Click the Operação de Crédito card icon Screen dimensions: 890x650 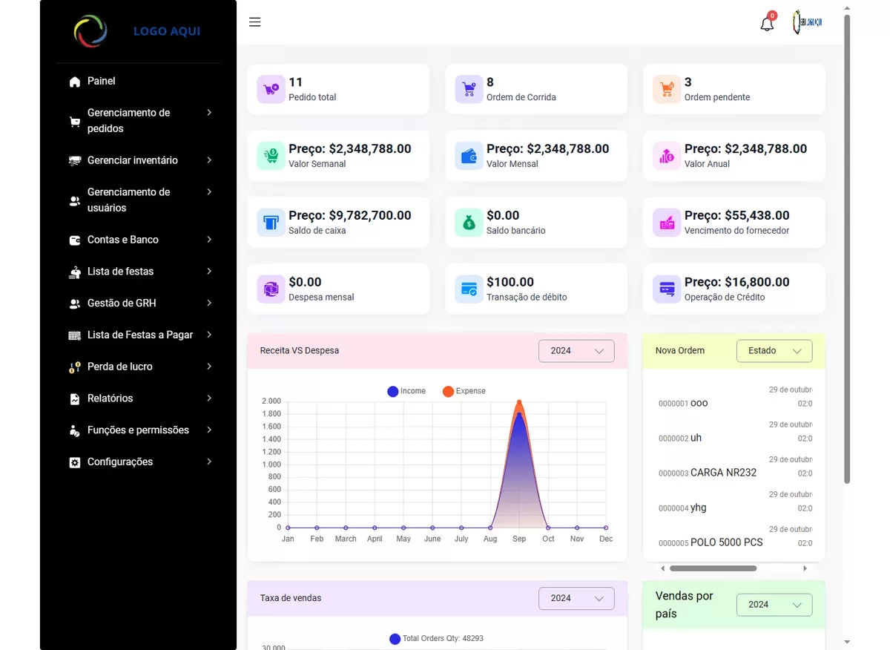click(x=667, y=289)
